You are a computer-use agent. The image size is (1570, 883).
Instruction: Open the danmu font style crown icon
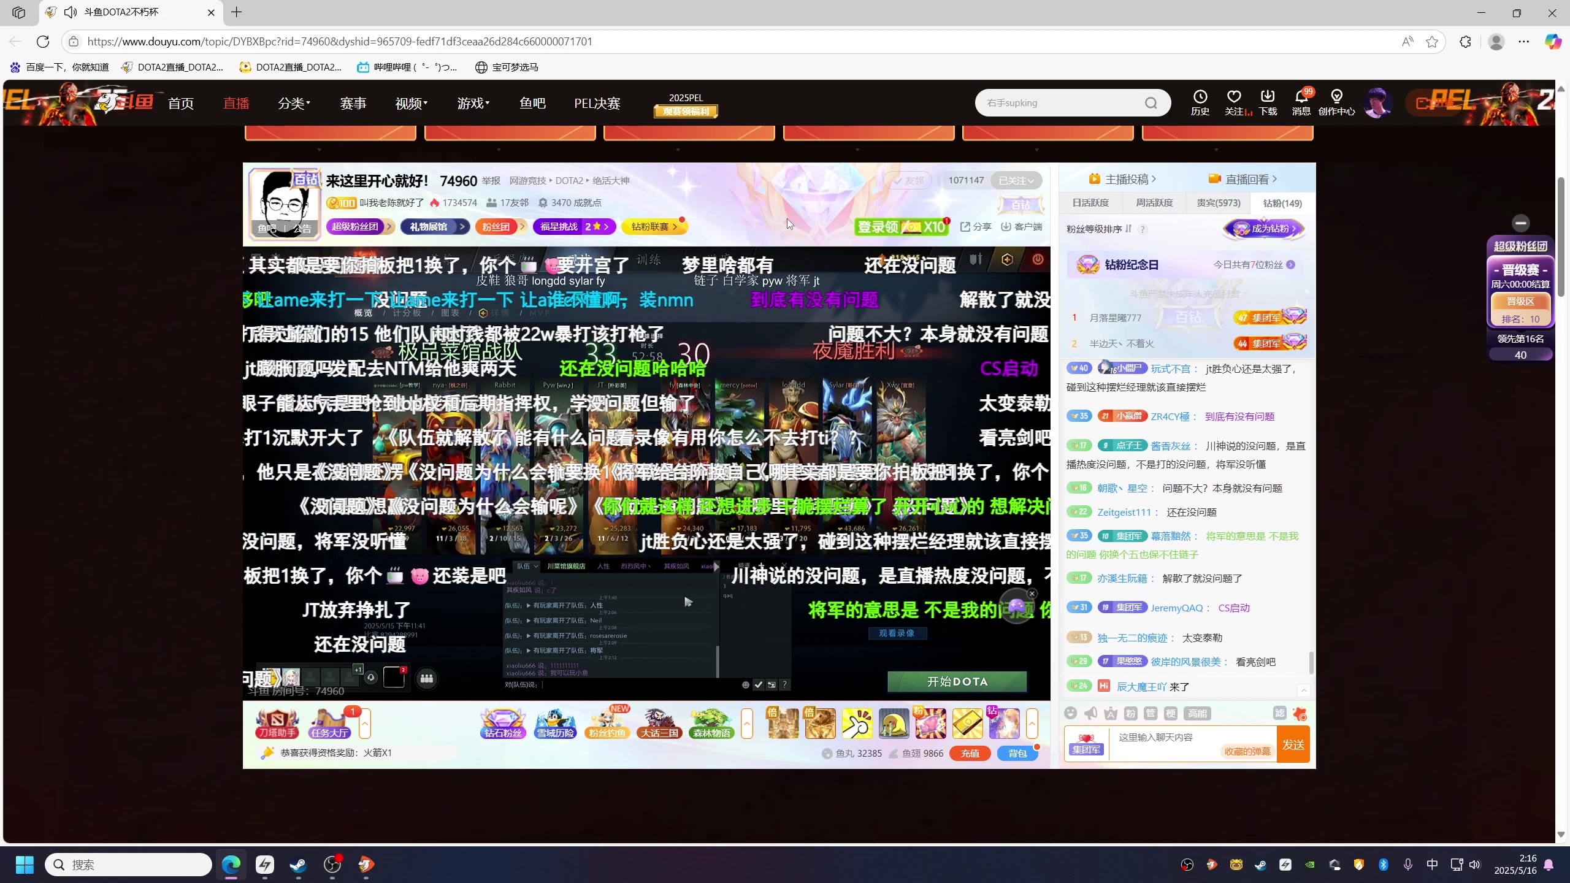pyautogui.click(x=1111, y=713)
